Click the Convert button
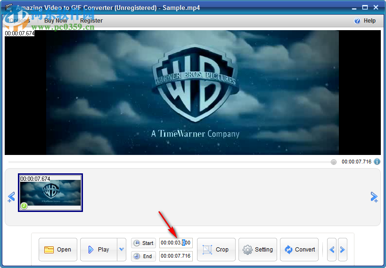Image resolution: width=386 pixels, height=268 pixels. pyautogui.click(x=299, y=250)
